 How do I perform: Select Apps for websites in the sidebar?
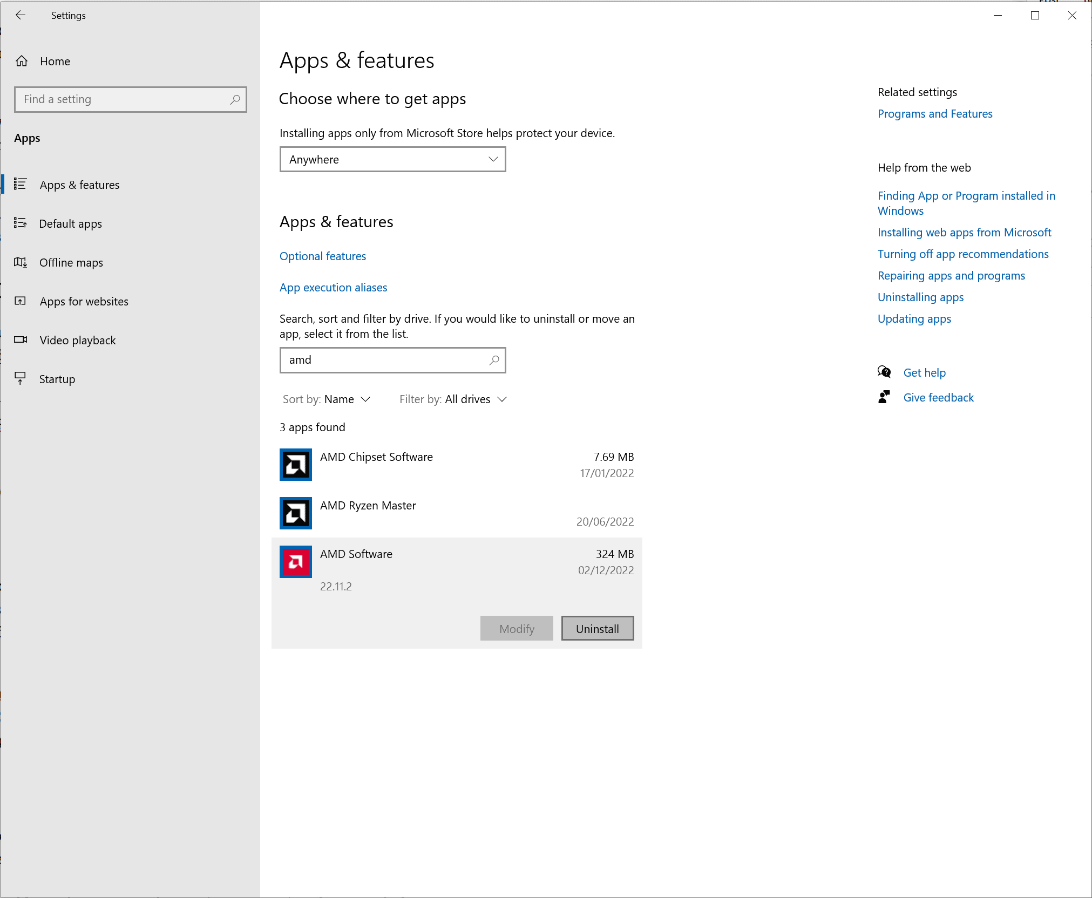click(x=83, y=301)
